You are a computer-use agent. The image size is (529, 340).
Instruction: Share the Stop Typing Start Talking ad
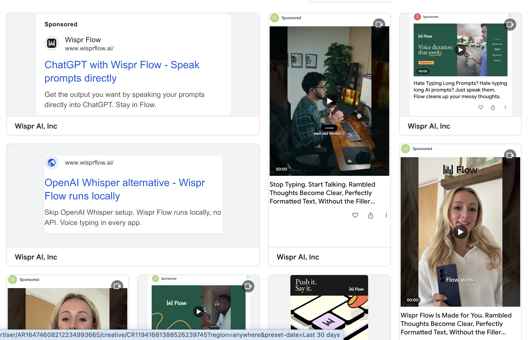[x=371, y=215]
